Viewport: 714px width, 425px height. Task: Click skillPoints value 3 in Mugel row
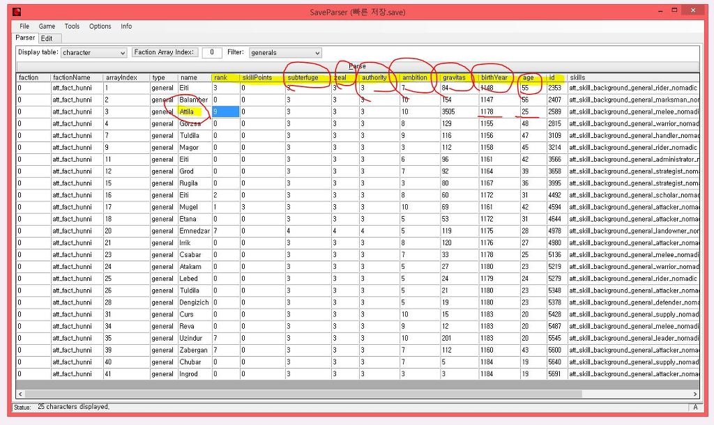pos(262,207)
